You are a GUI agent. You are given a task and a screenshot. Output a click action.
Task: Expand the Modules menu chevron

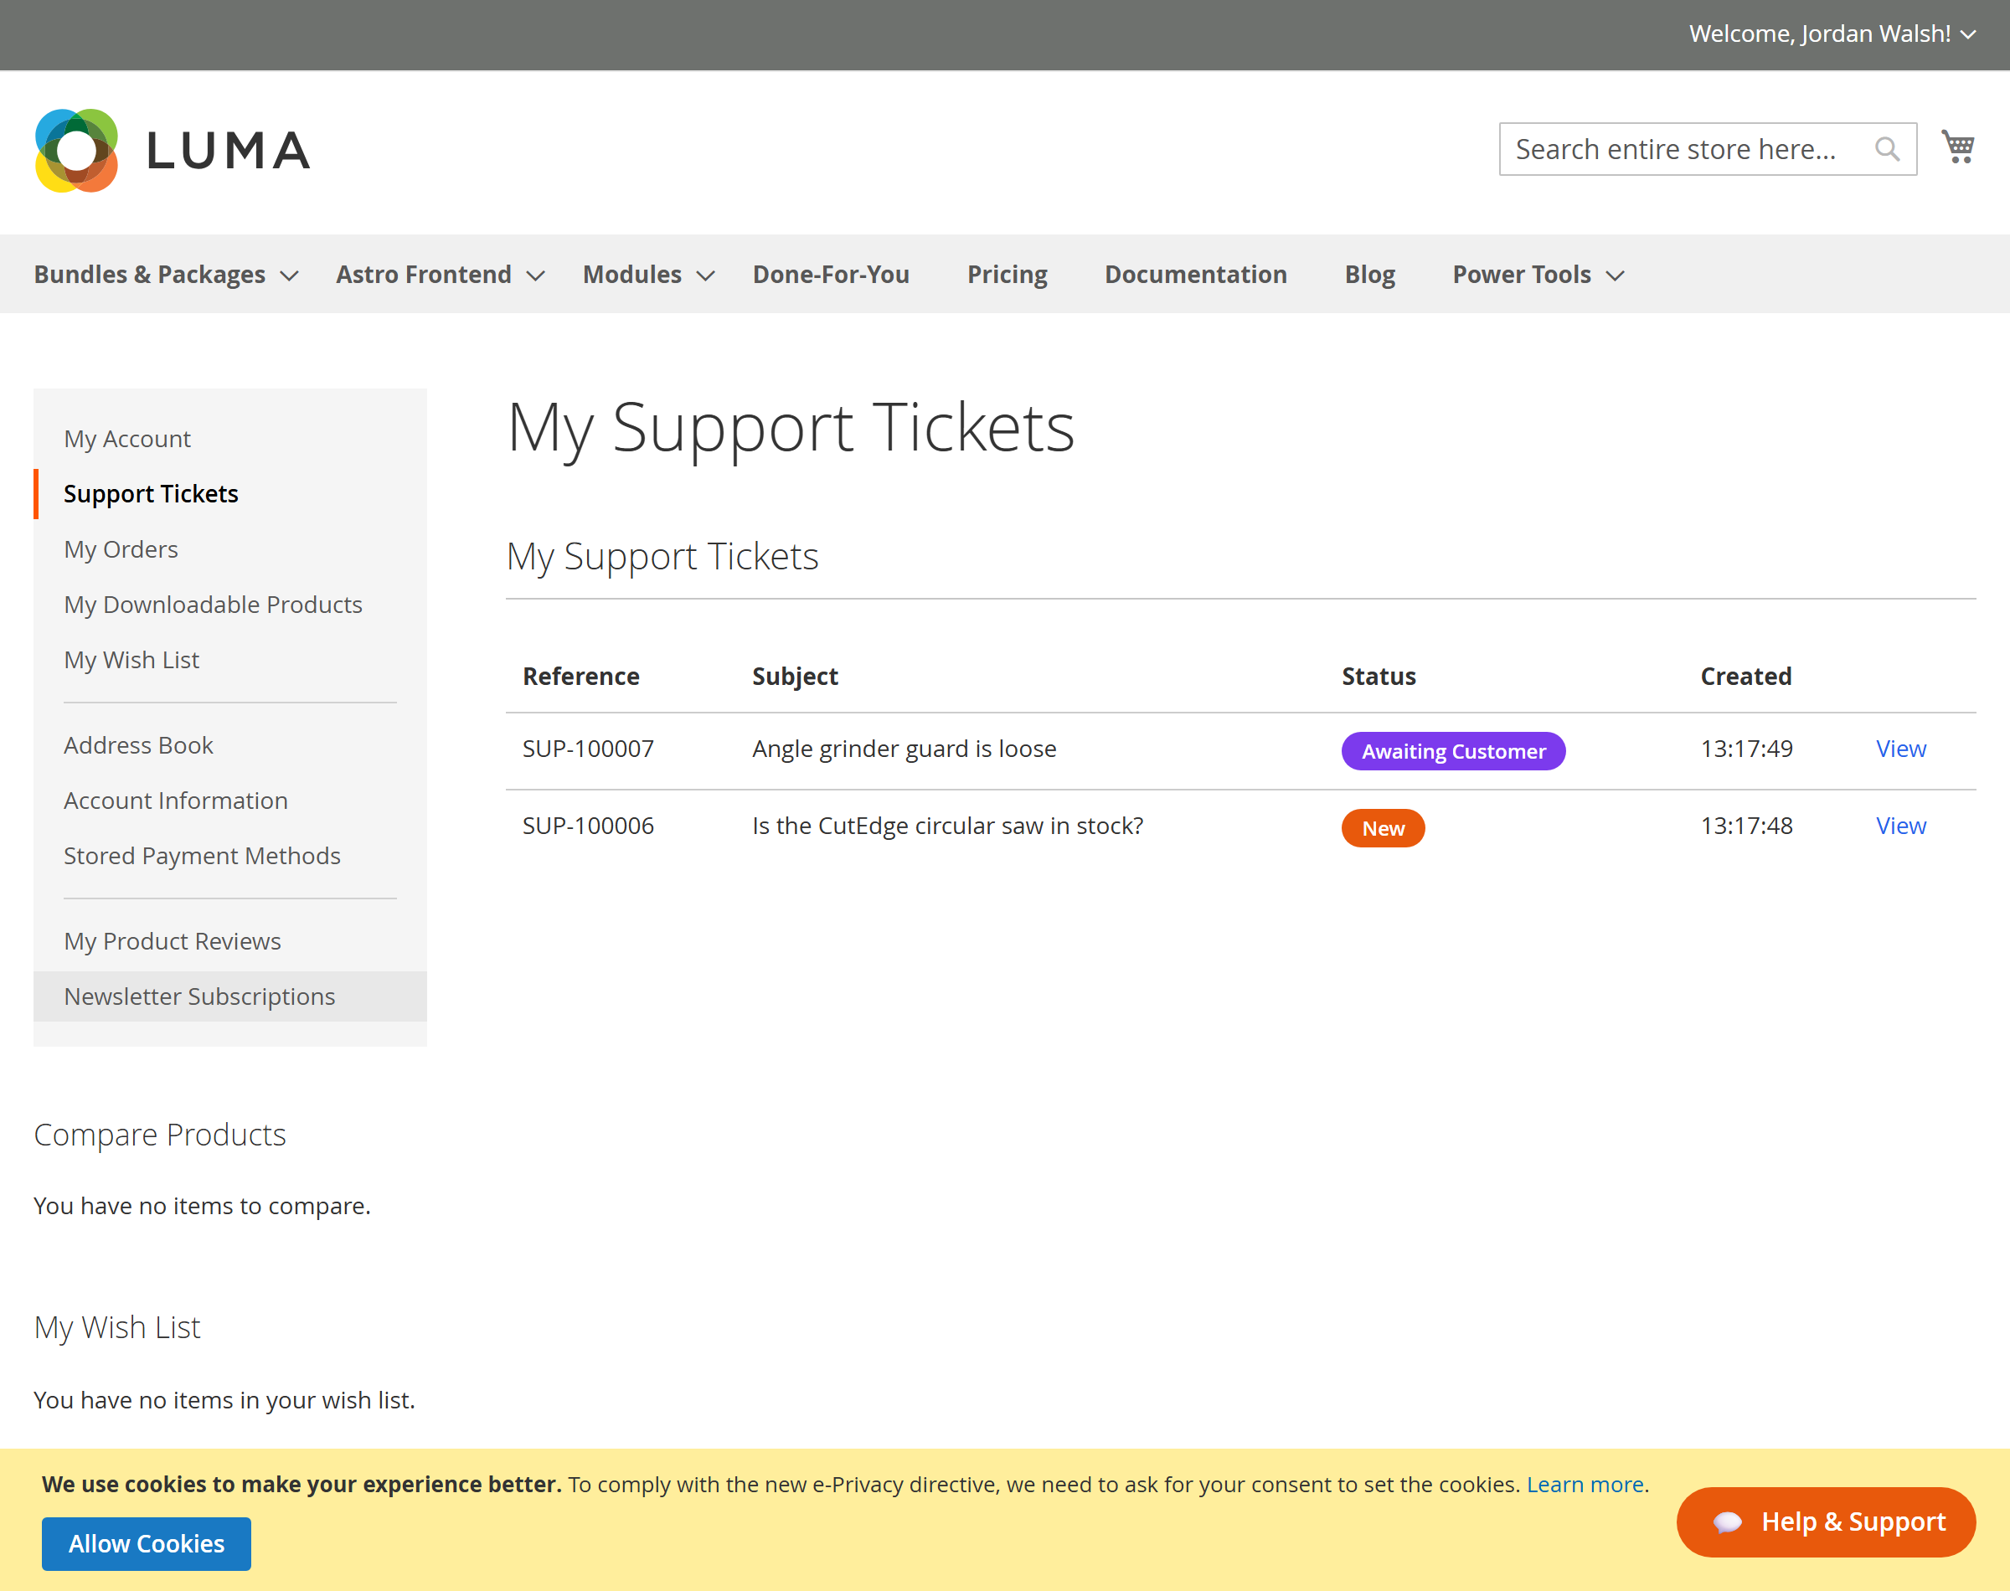(706, 275)
